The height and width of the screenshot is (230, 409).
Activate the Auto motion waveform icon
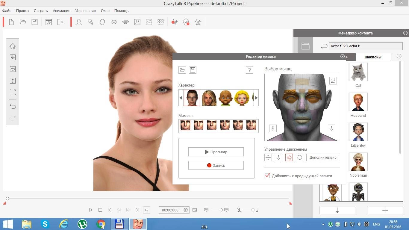(198, 22)
